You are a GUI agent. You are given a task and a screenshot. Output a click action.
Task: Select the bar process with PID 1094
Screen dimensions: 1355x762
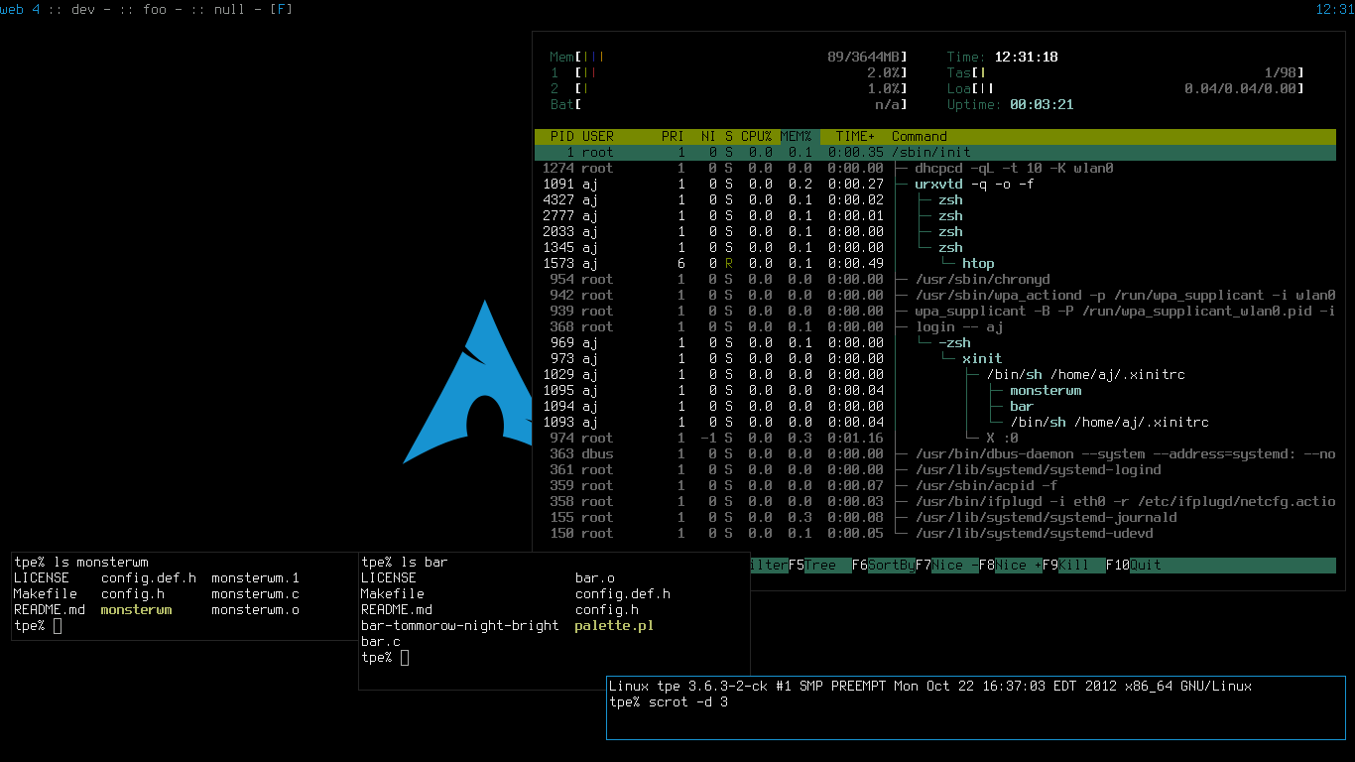click(935, 407)
